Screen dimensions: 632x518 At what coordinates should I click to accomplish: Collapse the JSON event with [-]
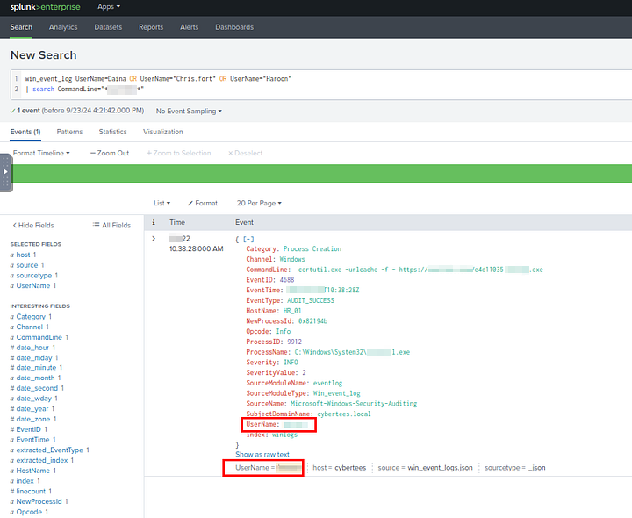248,239
